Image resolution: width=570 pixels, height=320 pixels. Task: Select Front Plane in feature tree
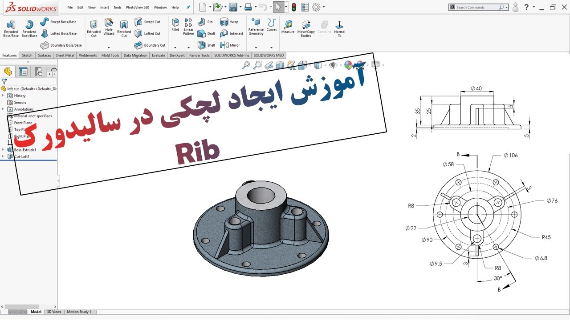point(23,123)
